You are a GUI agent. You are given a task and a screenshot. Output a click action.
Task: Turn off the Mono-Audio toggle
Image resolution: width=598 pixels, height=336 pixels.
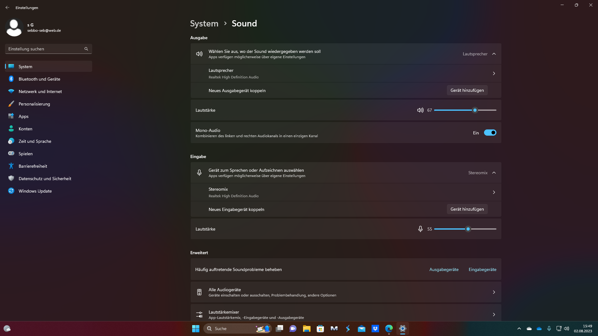490,133
